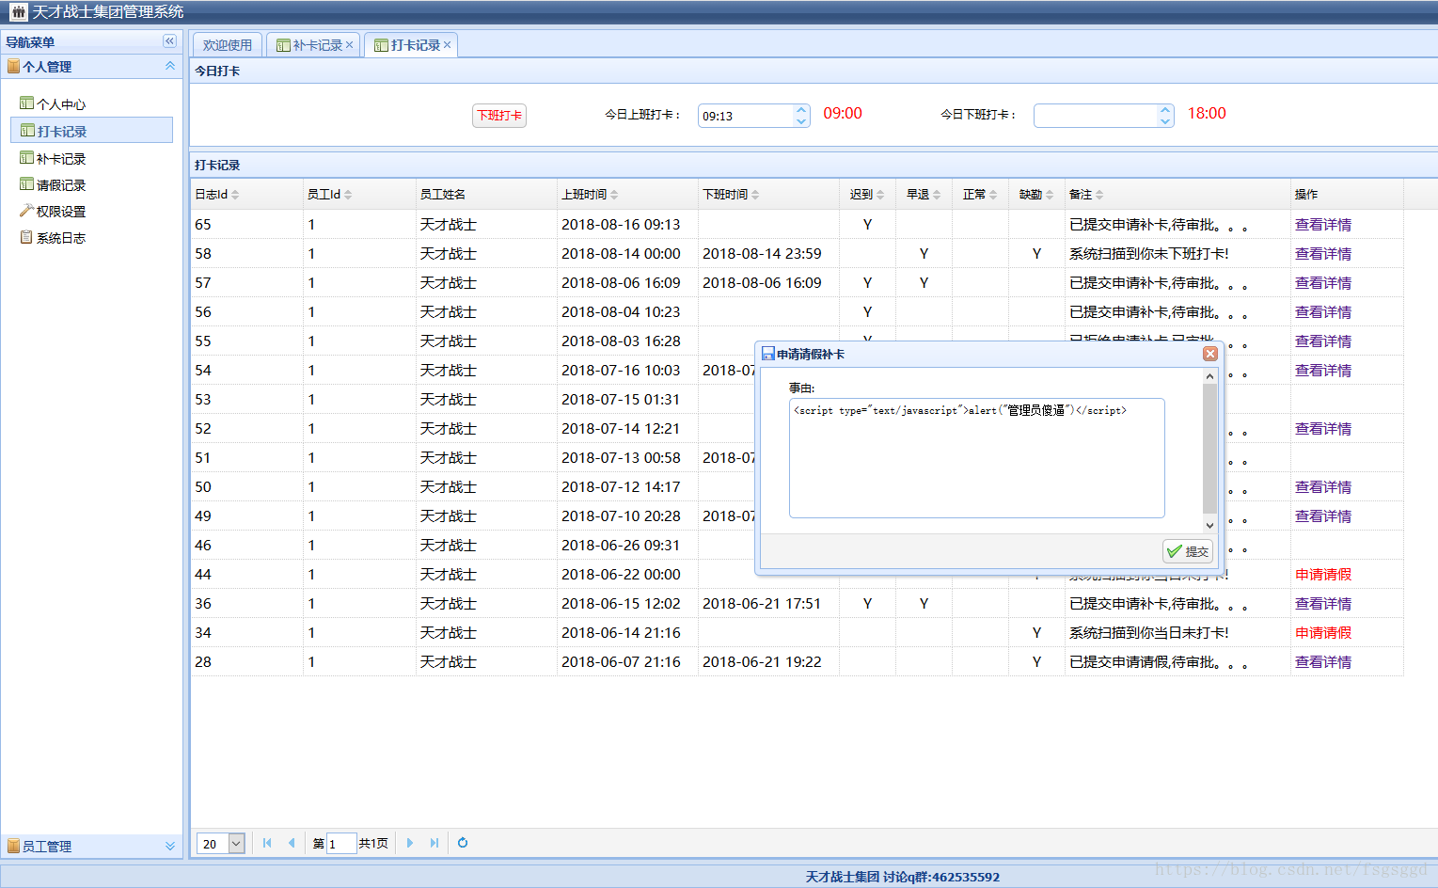Click the 今日上班打卡 time field

746,116
